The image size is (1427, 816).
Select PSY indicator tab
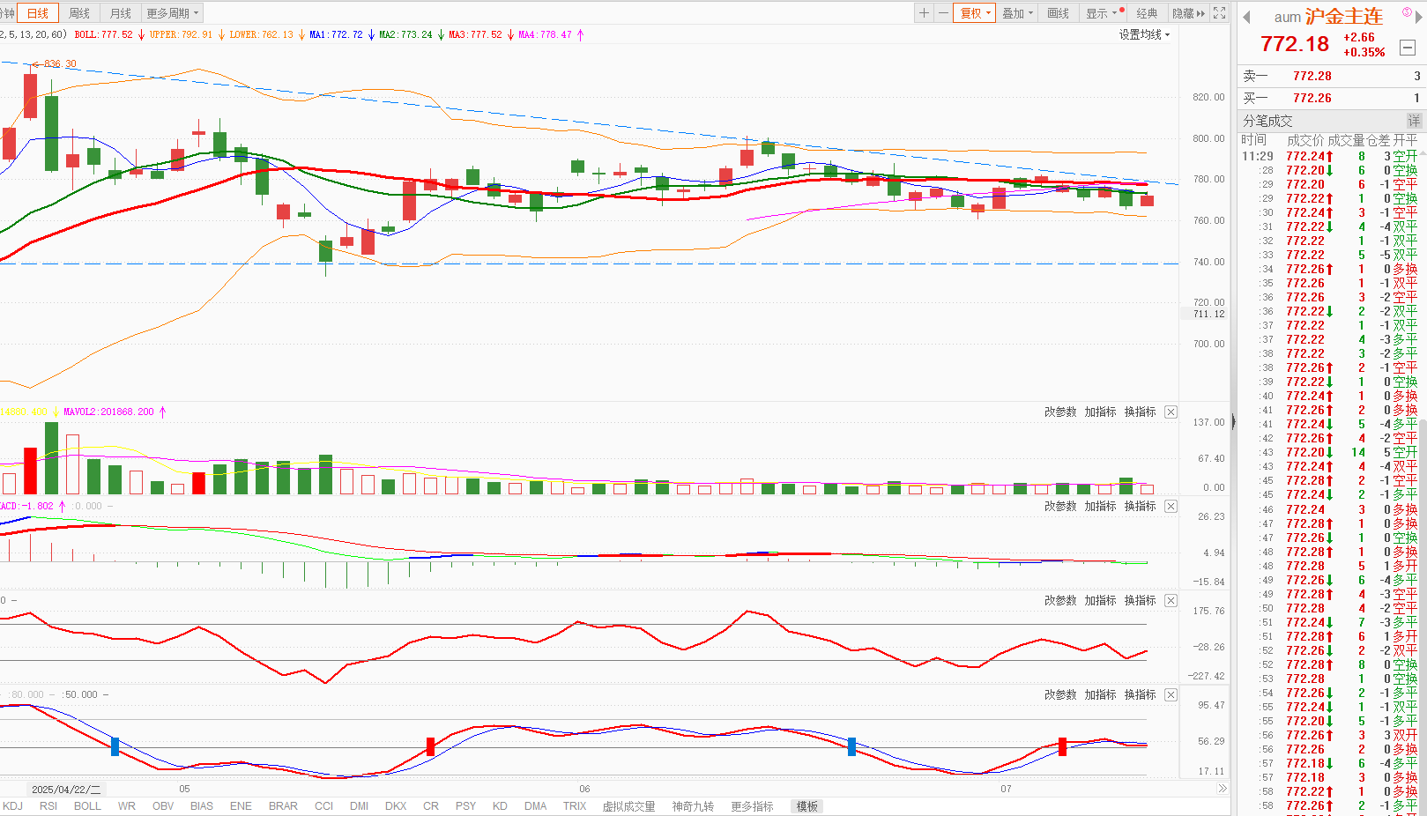pos(465,806)
